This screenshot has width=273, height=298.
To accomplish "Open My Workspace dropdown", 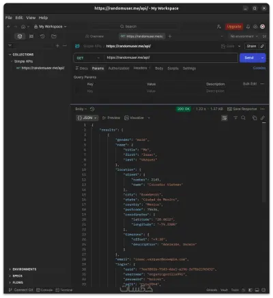I will (51, 27).
